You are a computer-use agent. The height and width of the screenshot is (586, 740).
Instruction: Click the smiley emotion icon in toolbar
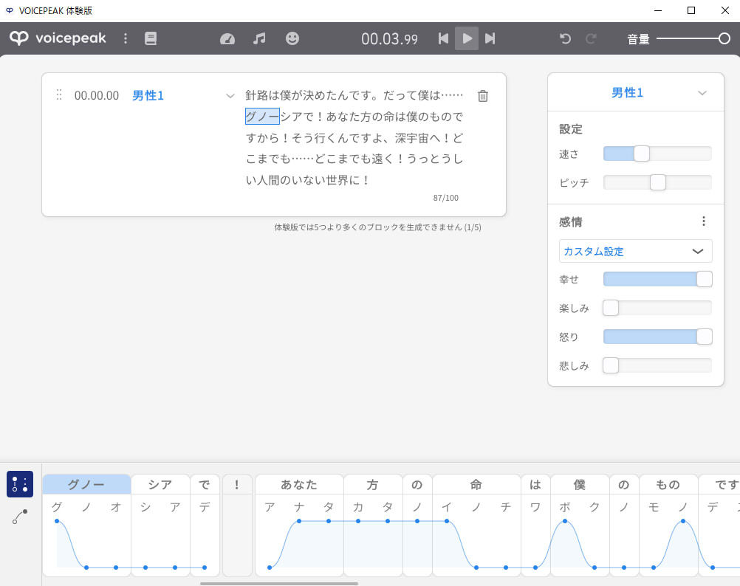292,38
